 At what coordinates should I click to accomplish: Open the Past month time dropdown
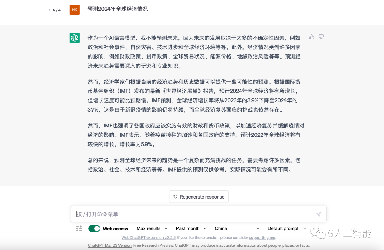[191, 228]
